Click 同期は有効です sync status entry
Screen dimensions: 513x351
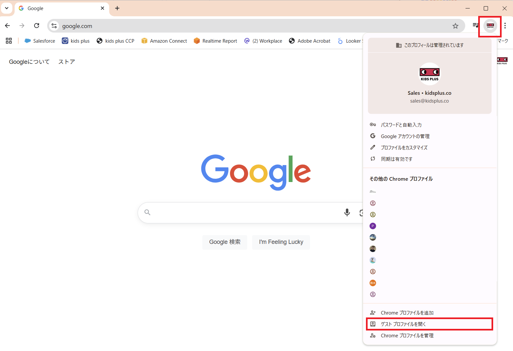click(430, 159)
